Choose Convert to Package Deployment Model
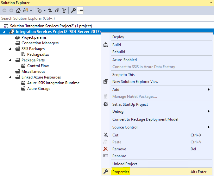 (156, 119)
